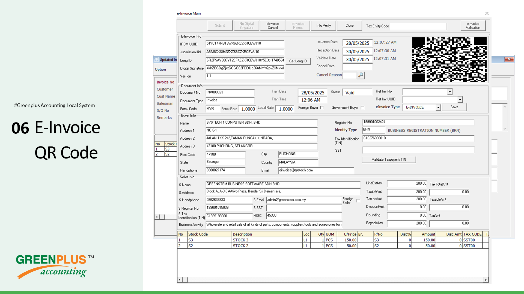The image size is (524, 294).
Task: Click the eInvoice Validation button
Action: click(473, 26)
